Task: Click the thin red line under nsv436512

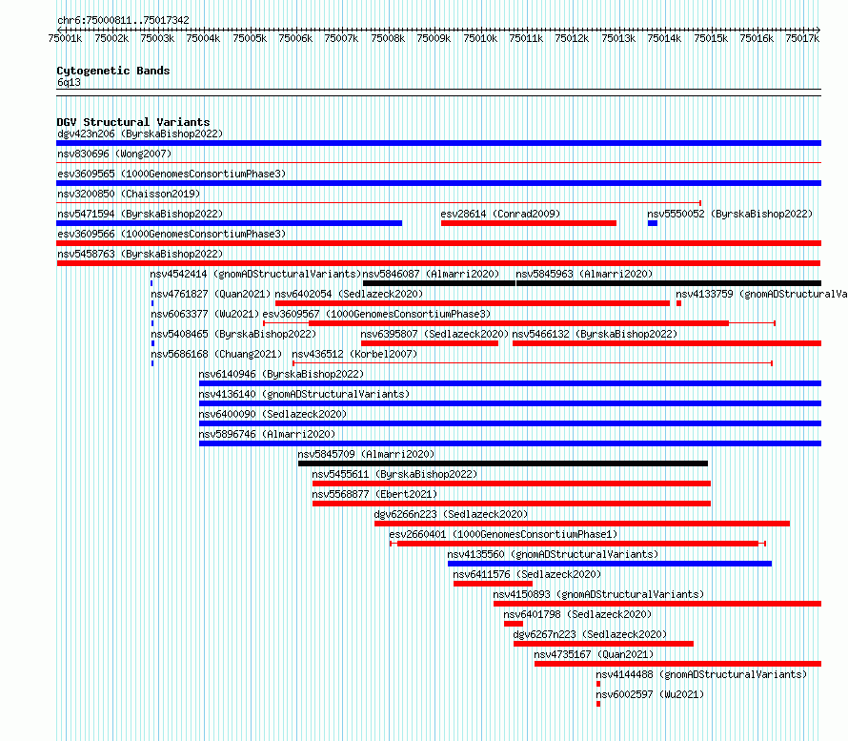Action: click(533, 363)
